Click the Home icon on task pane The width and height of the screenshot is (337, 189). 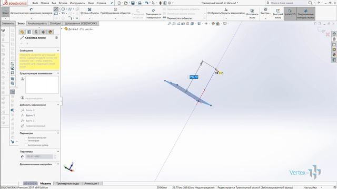pos(334,34)
